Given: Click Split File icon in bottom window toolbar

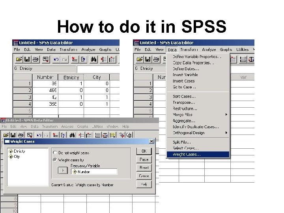Looking at the screenshot, I should point(98,135).
